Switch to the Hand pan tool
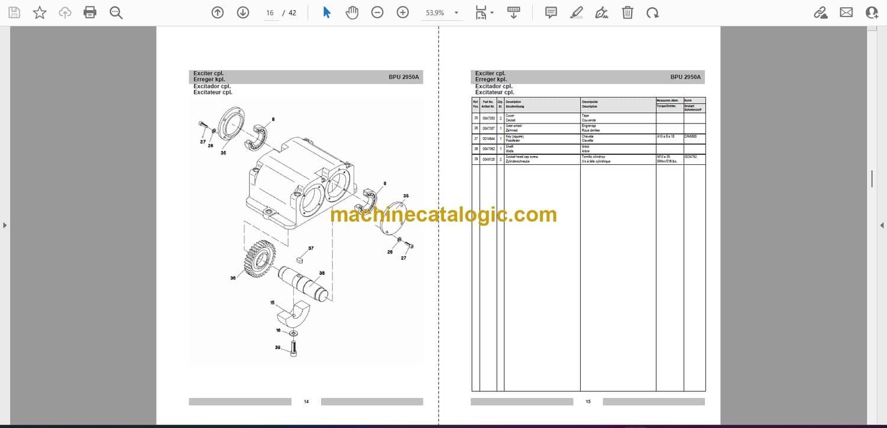The height and width of the screenshot is (428, 887). click(352, 12)
